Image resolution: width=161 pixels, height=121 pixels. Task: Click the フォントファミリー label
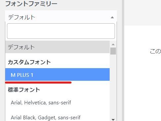[x=31, y=4]
